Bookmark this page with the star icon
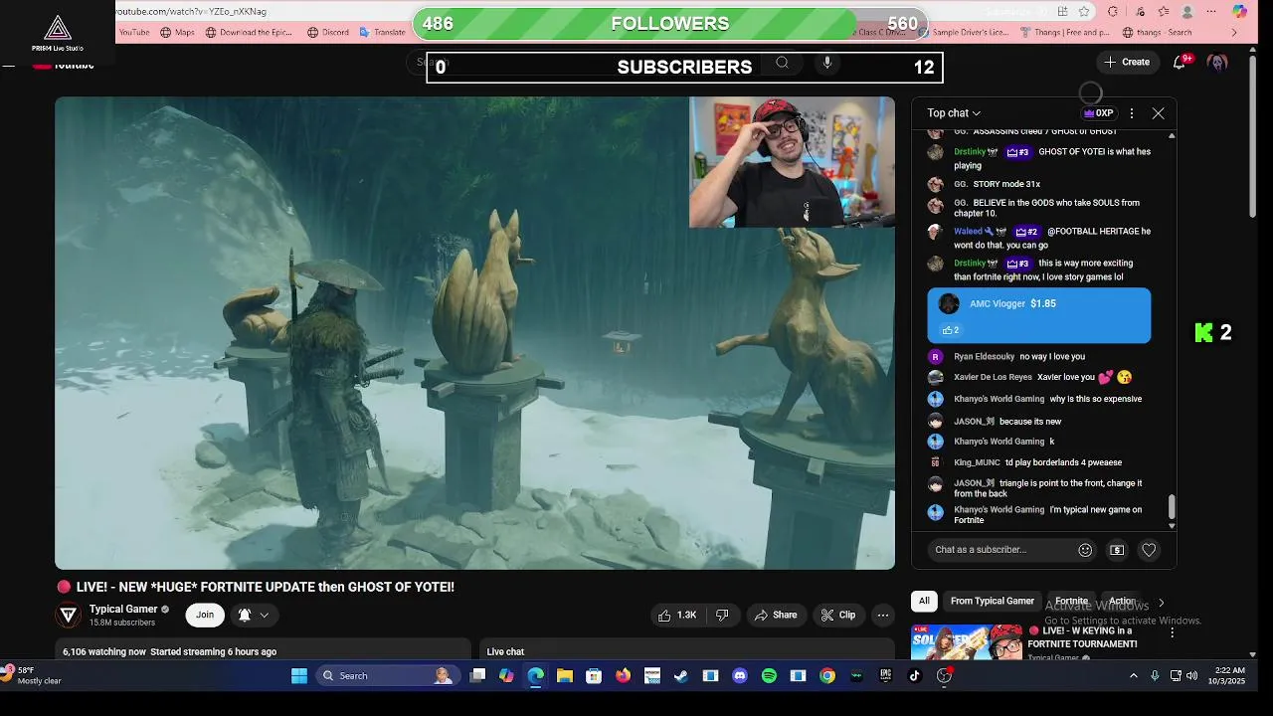 1084,11
